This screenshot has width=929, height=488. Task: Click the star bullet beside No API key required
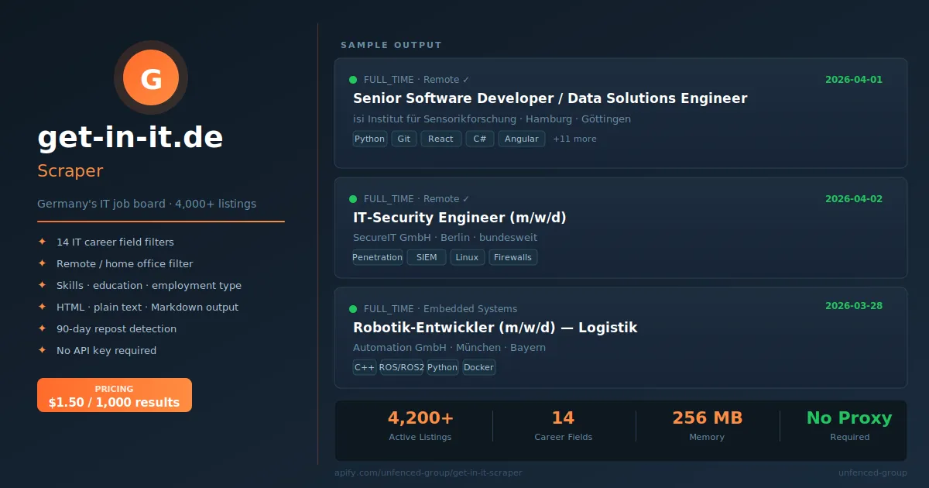43,351
